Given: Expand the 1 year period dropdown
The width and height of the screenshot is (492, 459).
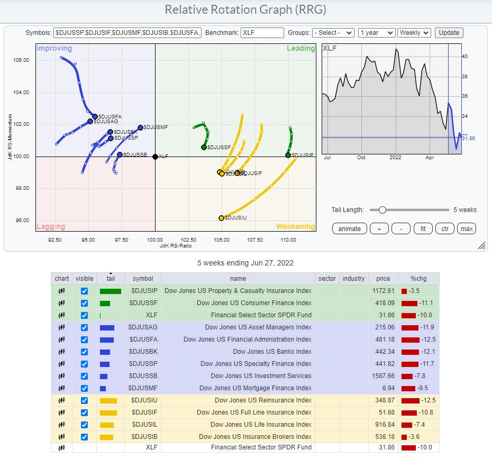Looking at the screenshot, I should pos(377,33).
